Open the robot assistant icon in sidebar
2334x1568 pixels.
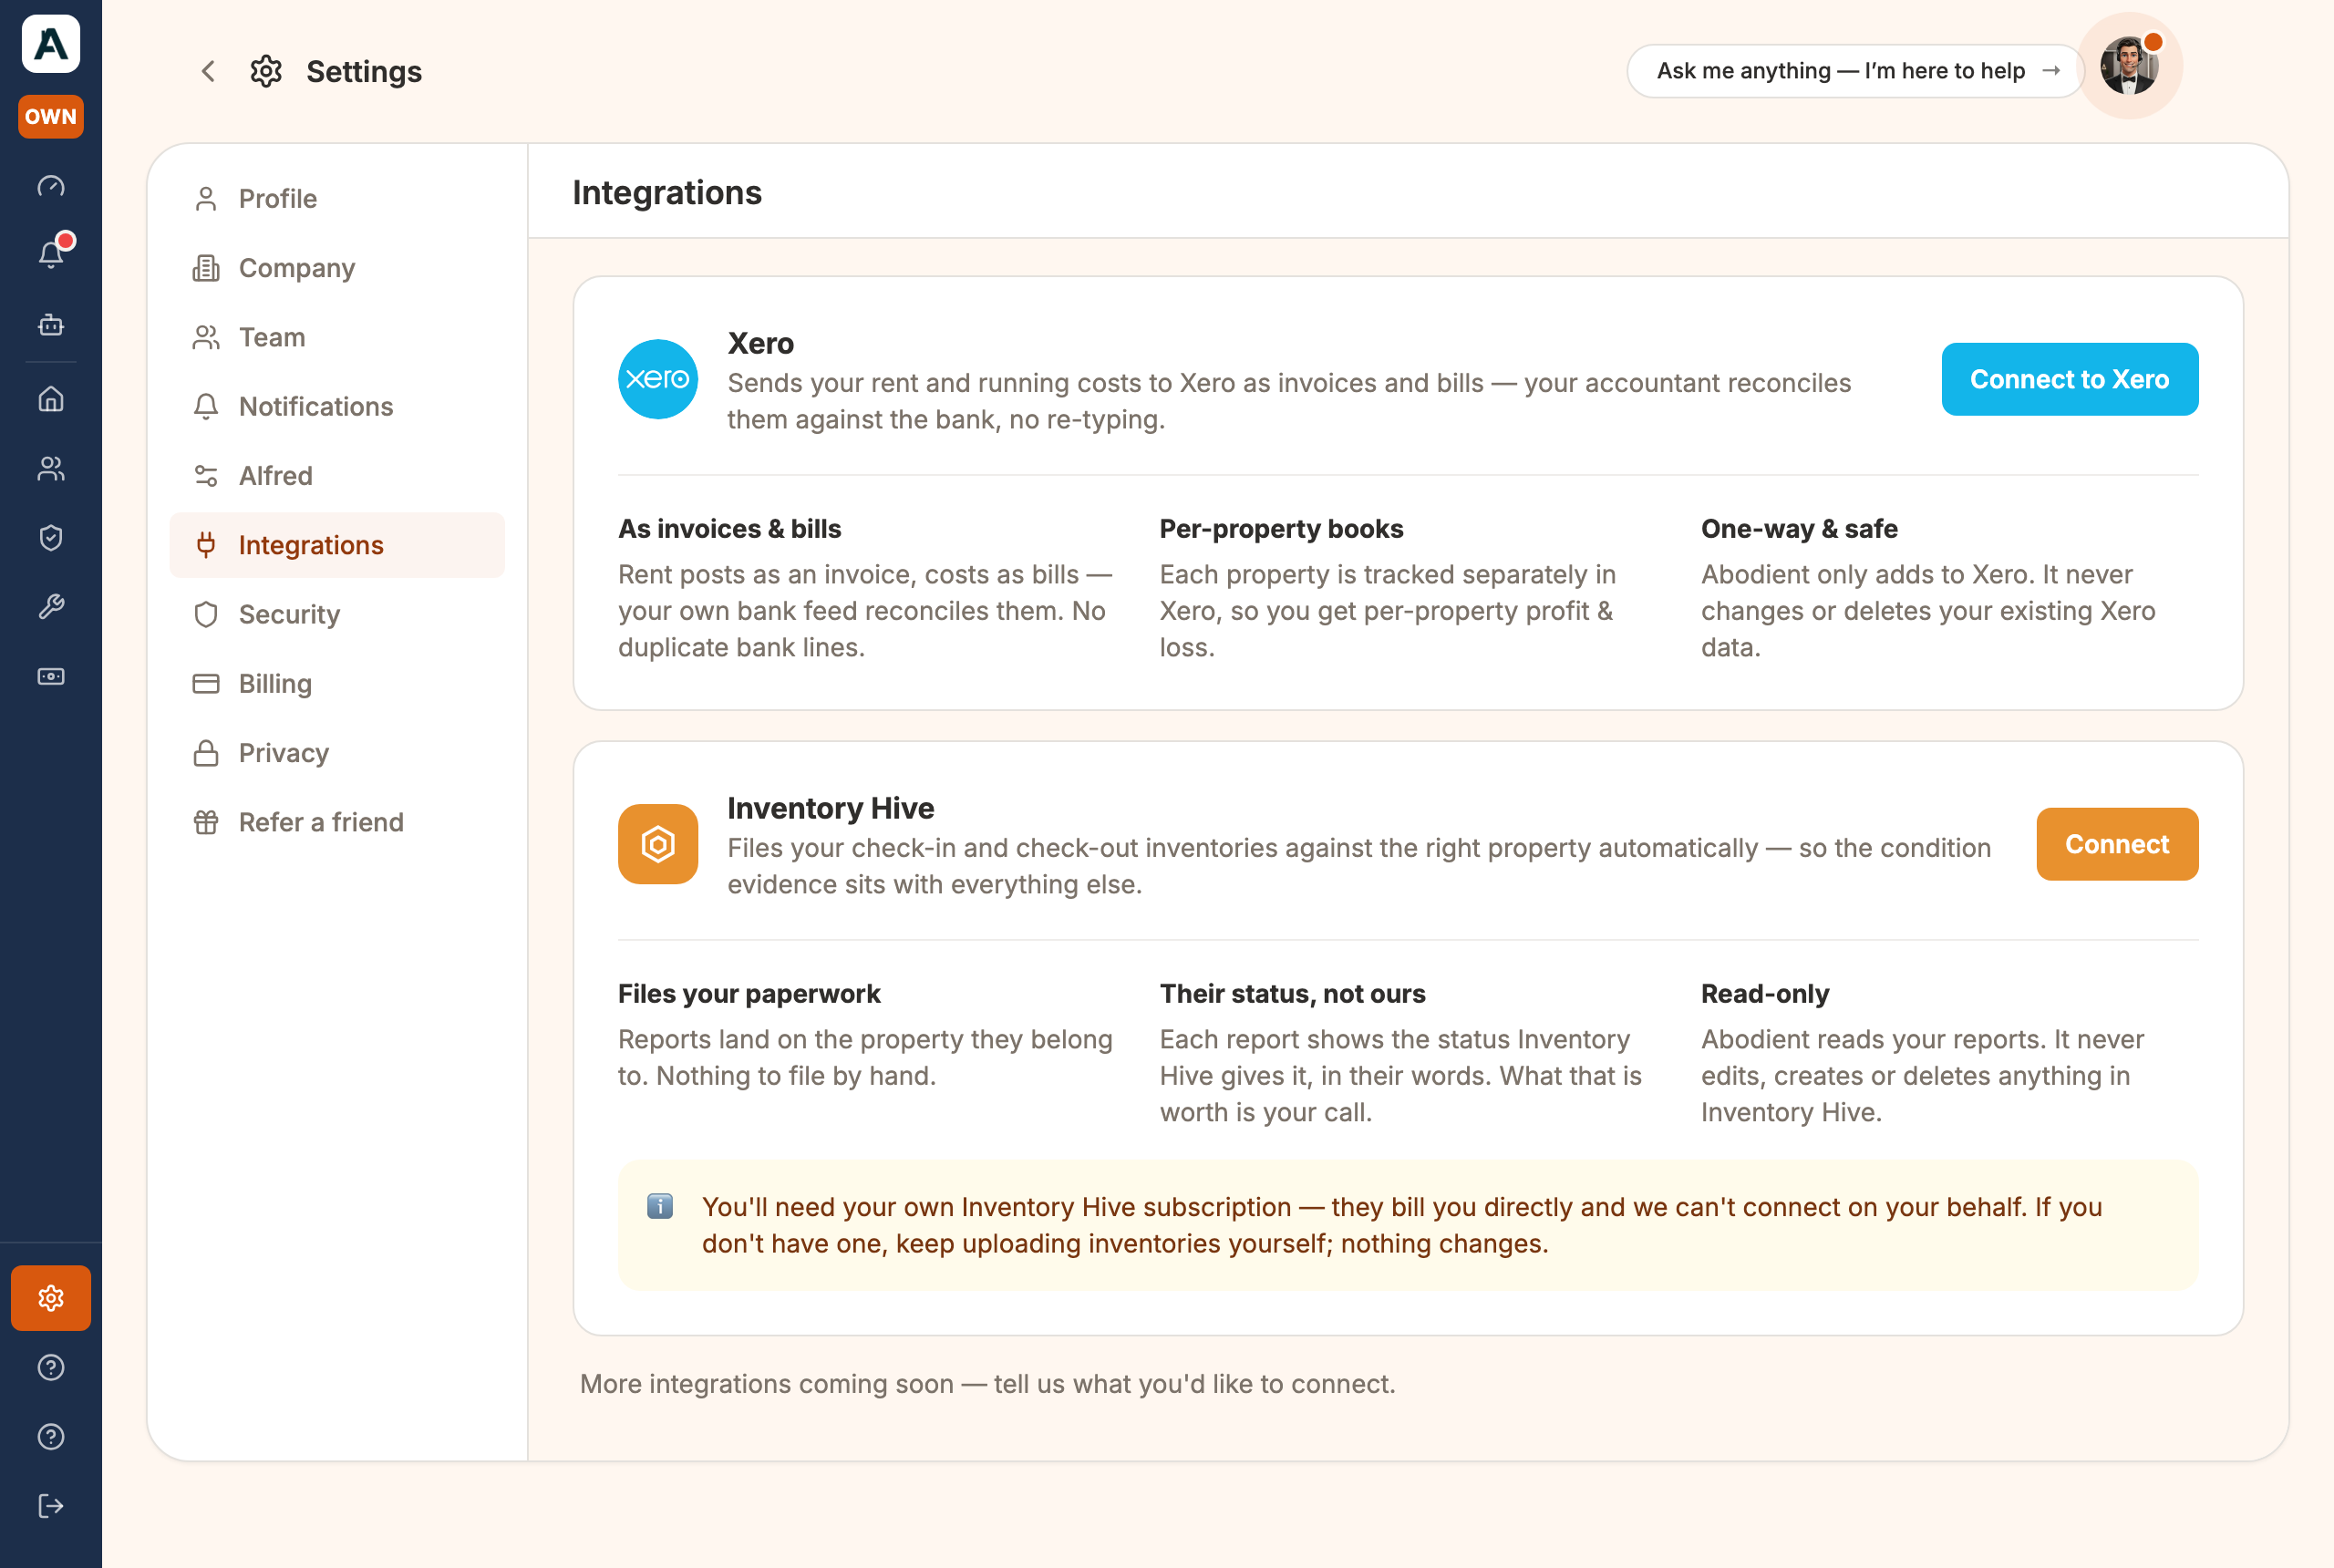[51, 324]
